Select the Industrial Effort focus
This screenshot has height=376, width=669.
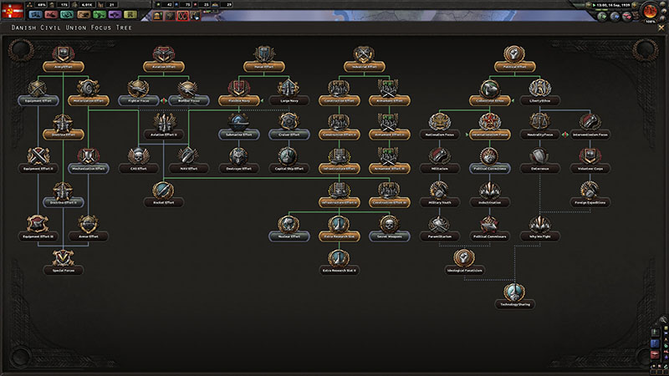[365, 59]
